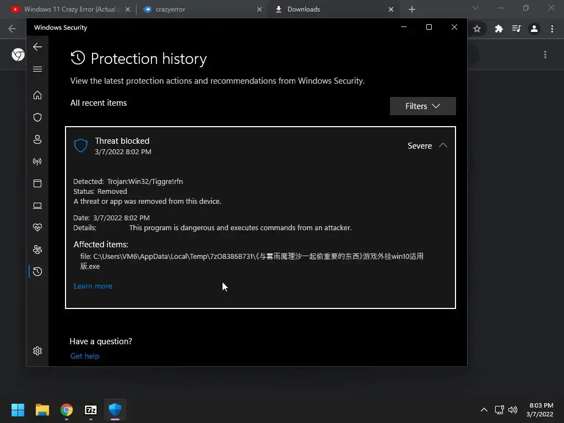The image size is (564, 423).
Task: Open Firewall & network protection icon
Action: tap(37, 161)
